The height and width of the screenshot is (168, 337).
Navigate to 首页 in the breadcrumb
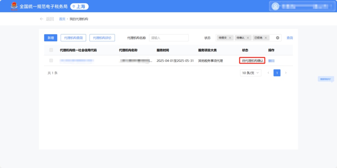tap(62, 19)
